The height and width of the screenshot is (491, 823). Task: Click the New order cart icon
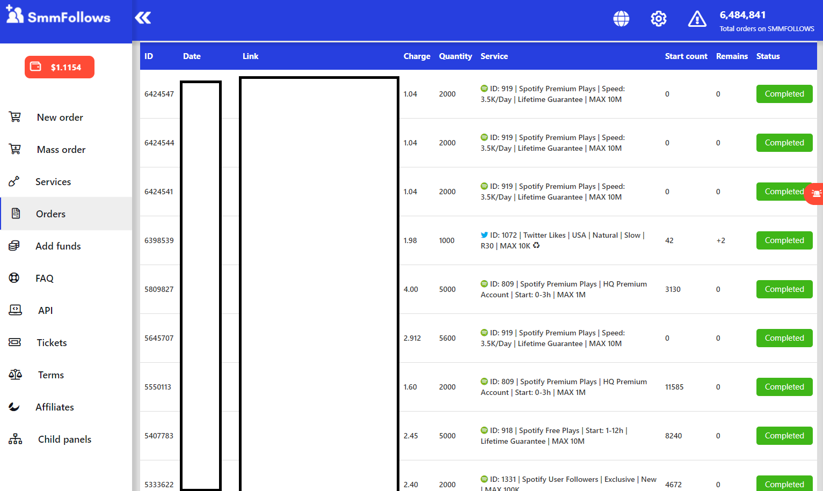point(15,117)
